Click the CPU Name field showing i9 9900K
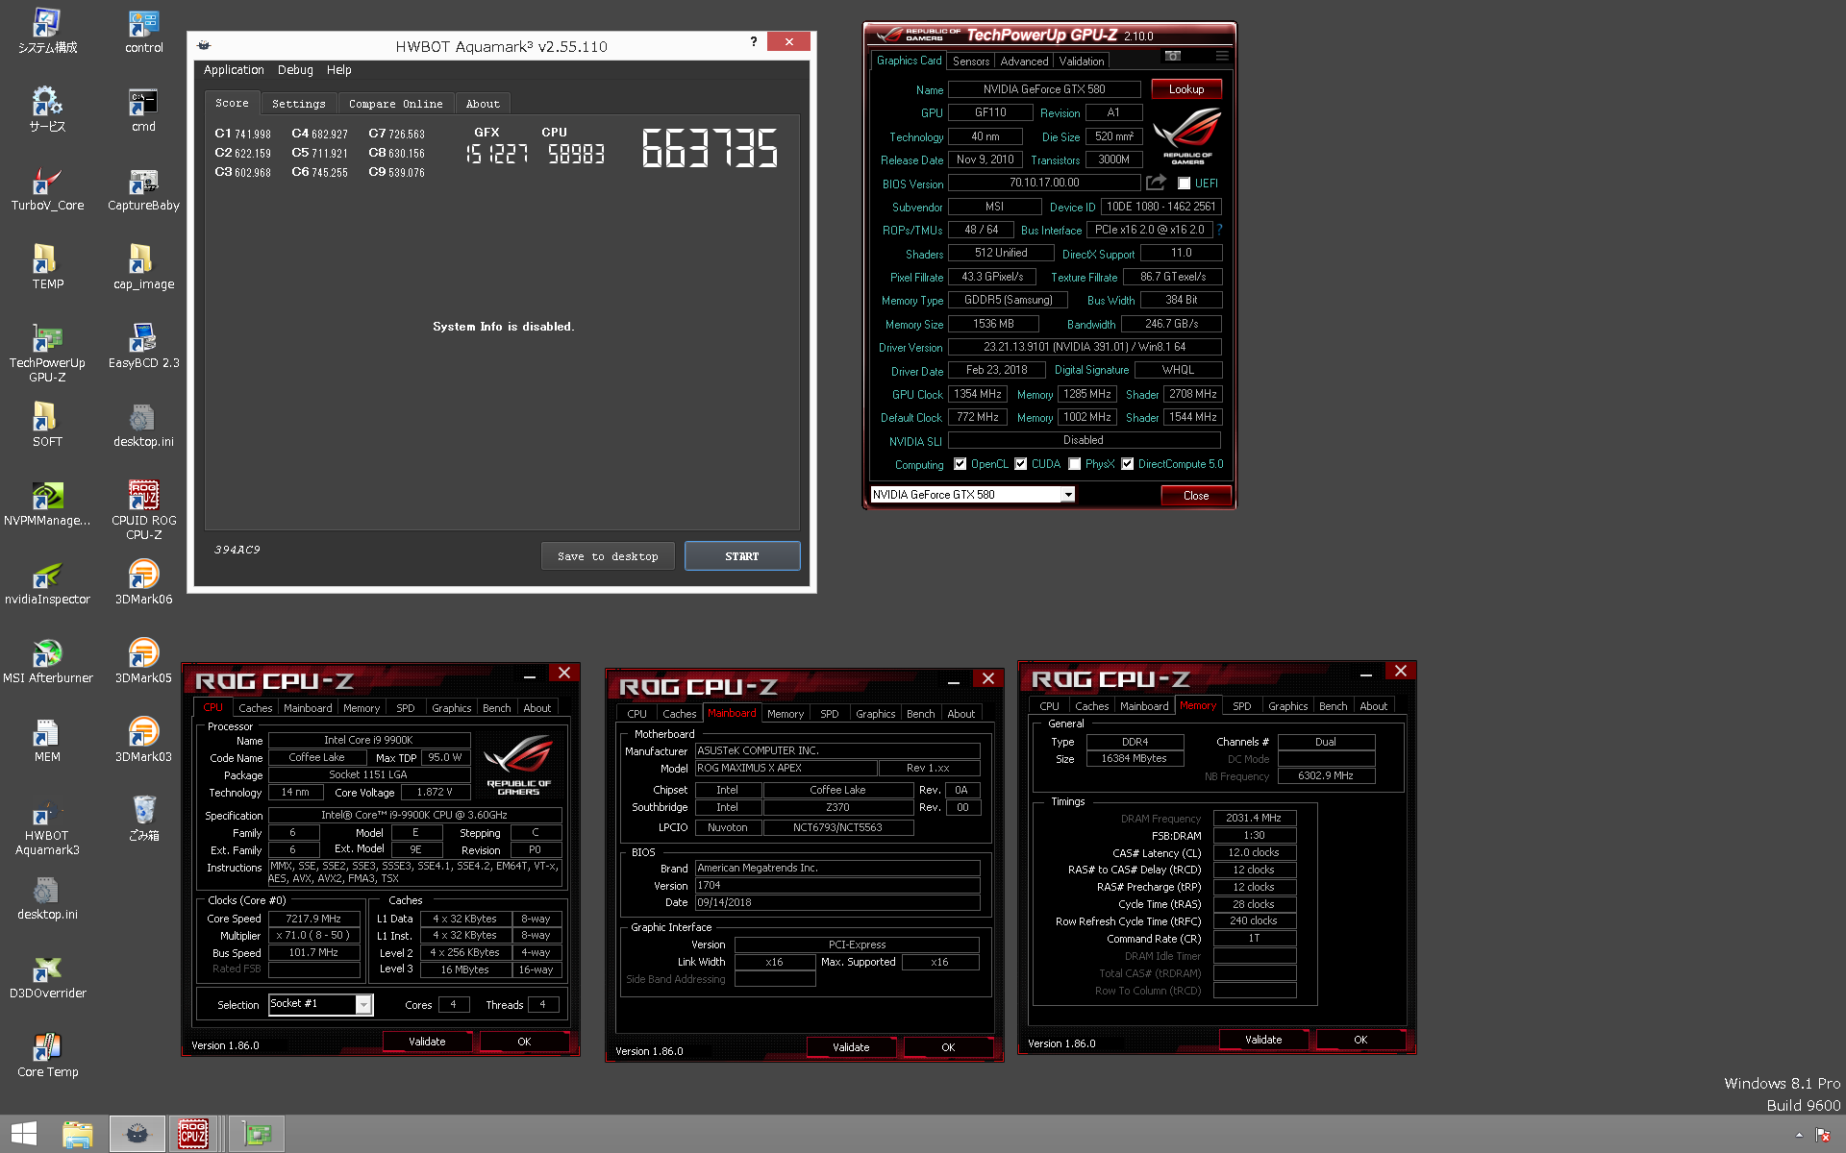This screenshot has height=1153, width=1846. pos(368,740)
